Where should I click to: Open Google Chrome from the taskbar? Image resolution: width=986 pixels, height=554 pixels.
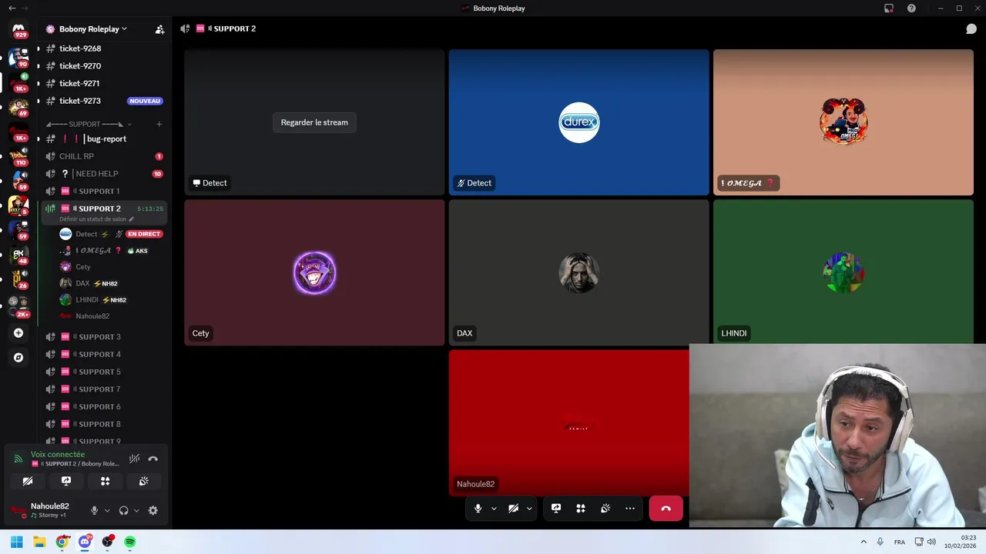click(x=62, y=542)
